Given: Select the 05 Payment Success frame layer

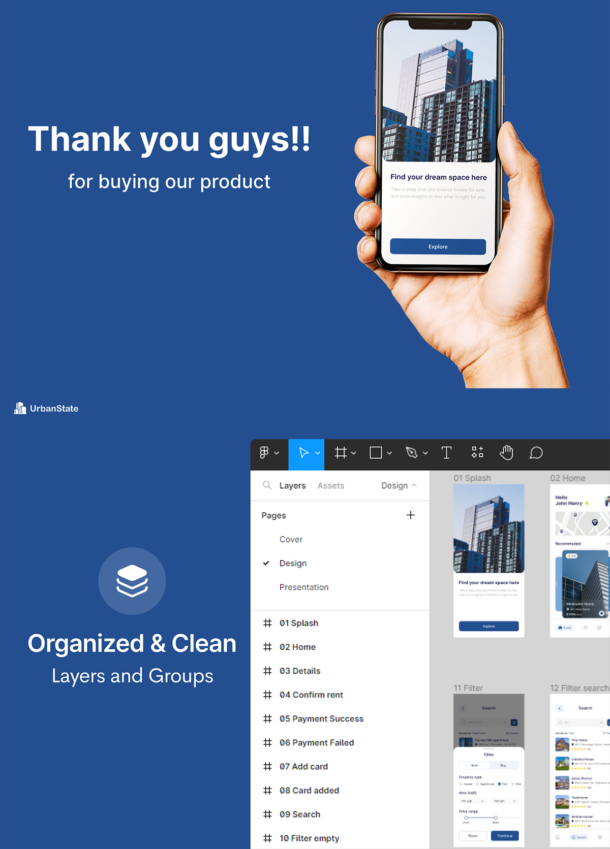Looking at the screenshot, I should point(321,719).
